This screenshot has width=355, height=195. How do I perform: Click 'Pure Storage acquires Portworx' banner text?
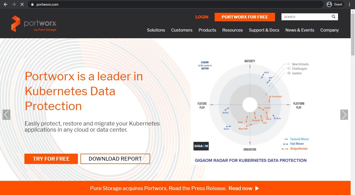(158, 188)
